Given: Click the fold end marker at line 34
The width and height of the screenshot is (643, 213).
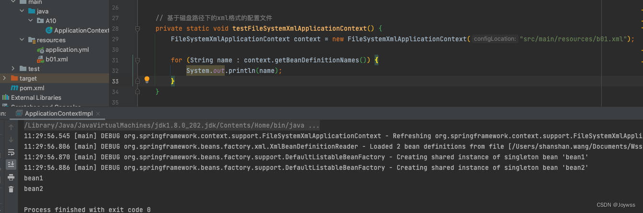Looking at the screenshot, I should (137, 91).
